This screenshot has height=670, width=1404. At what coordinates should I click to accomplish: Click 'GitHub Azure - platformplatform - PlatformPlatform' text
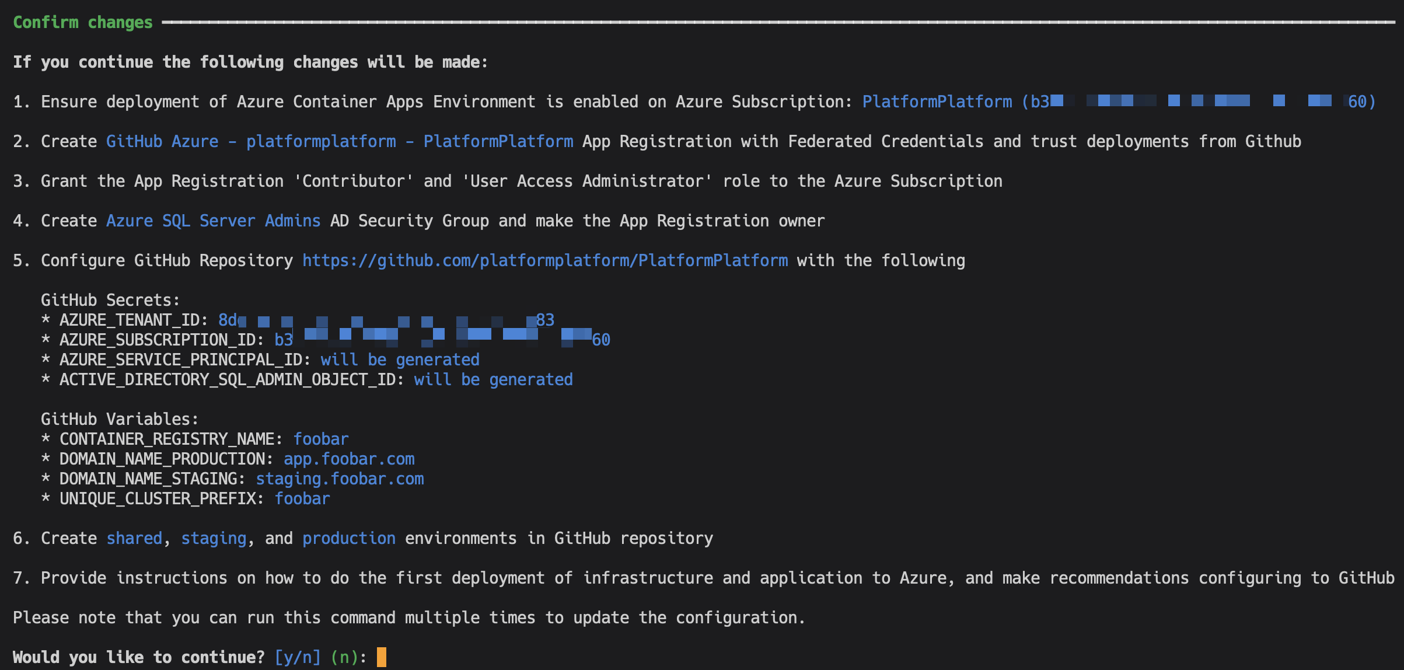(x=339, y=141)
